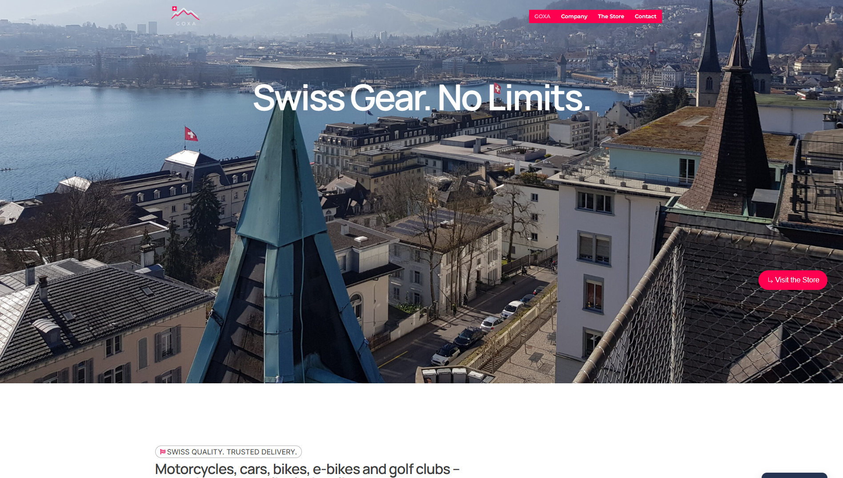Click the 'TRUSTED DELIVERY.' text in badge
This screenshot has height=478, width=843.
coord(262,452)
